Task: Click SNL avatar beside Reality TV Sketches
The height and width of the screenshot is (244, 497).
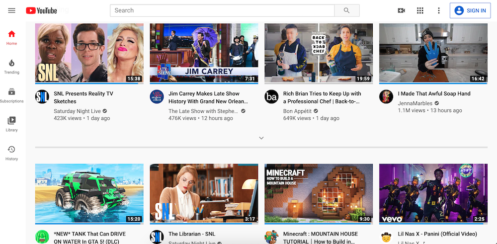Action: click(x=42, y=96)
